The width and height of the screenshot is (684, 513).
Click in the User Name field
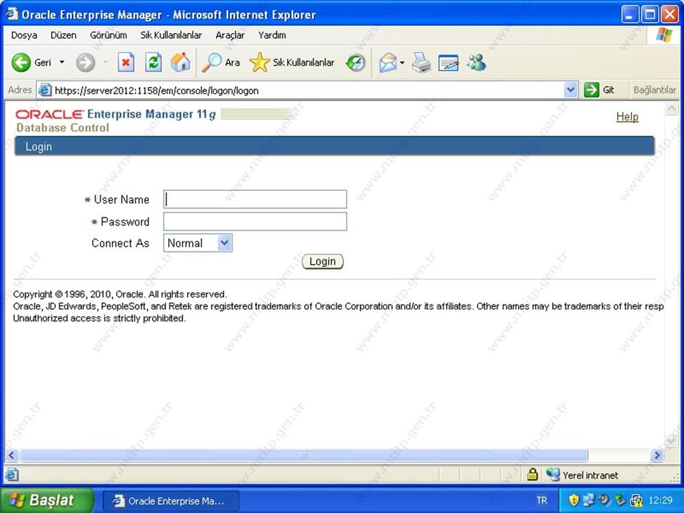[x=255, y=199]
